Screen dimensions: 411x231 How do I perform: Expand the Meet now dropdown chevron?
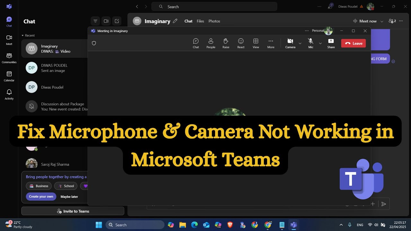click(382, 21)
